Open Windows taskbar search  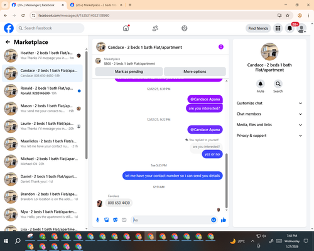tap(18, 241)
